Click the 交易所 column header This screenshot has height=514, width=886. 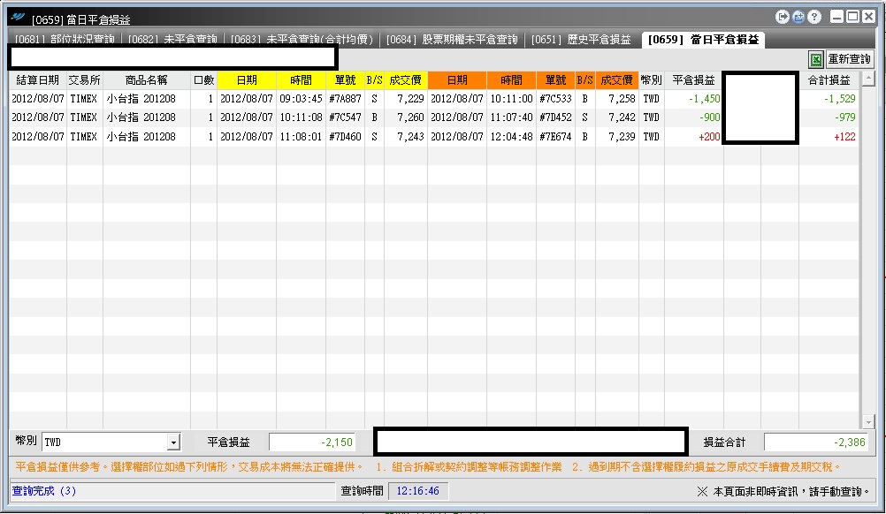coord(85,80)
